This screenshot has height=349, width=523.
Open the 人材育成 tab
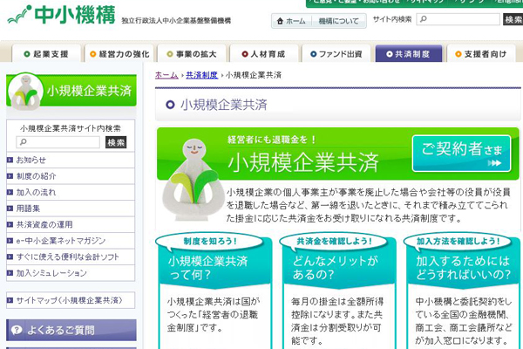click(264, 53)
